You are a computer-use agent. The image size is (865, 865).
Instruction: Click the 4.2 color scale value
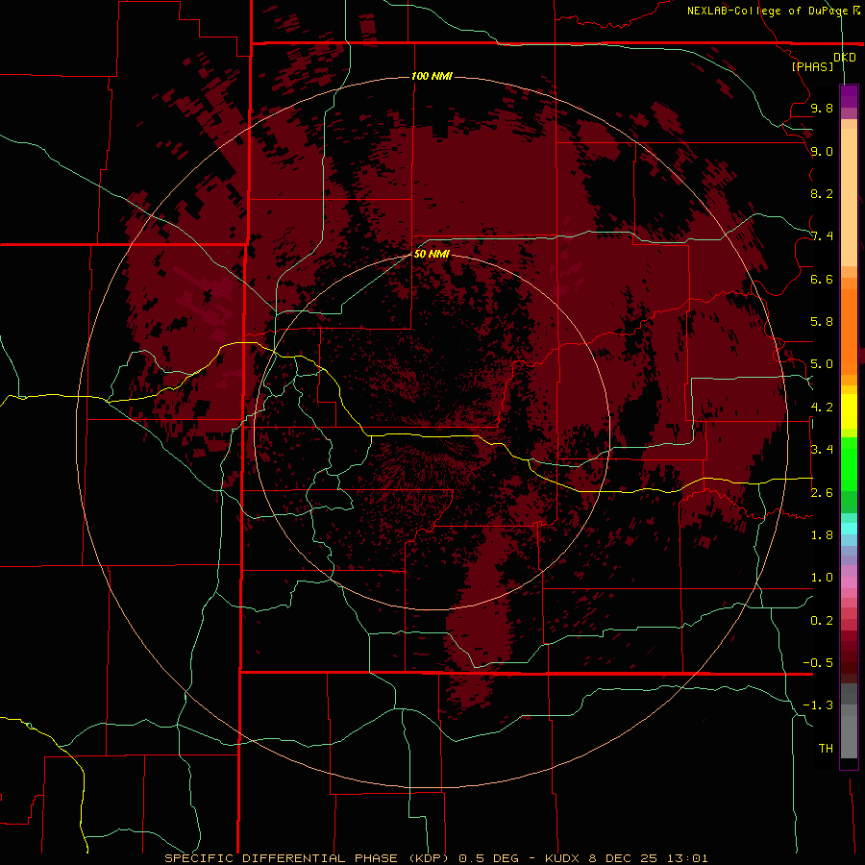[x=822, y=408]
